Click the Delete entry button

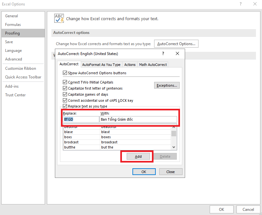165,156
